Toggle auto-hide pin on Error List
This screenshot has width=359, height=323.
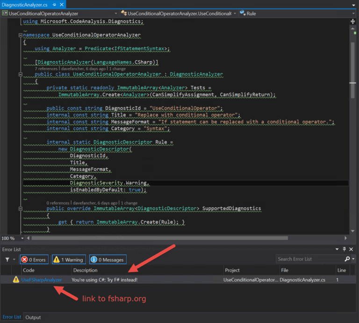[x=344, y=249]
